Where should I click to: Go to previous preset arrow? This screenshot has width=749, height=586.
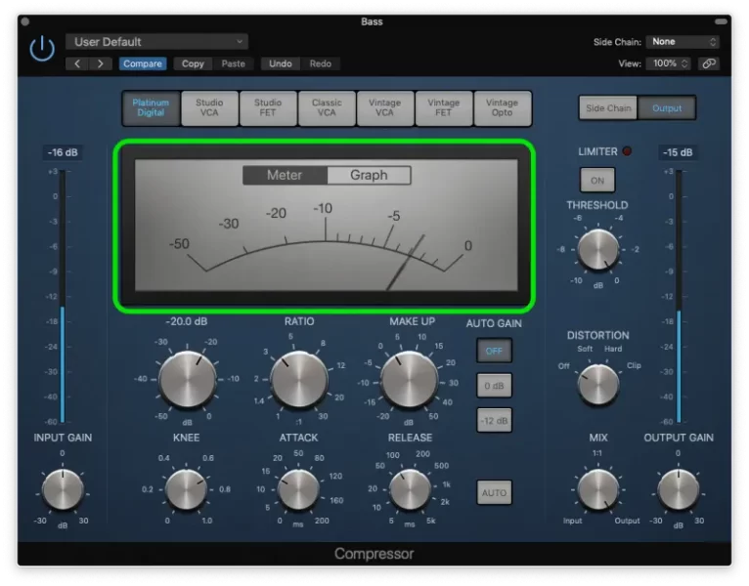coord(77,63)
